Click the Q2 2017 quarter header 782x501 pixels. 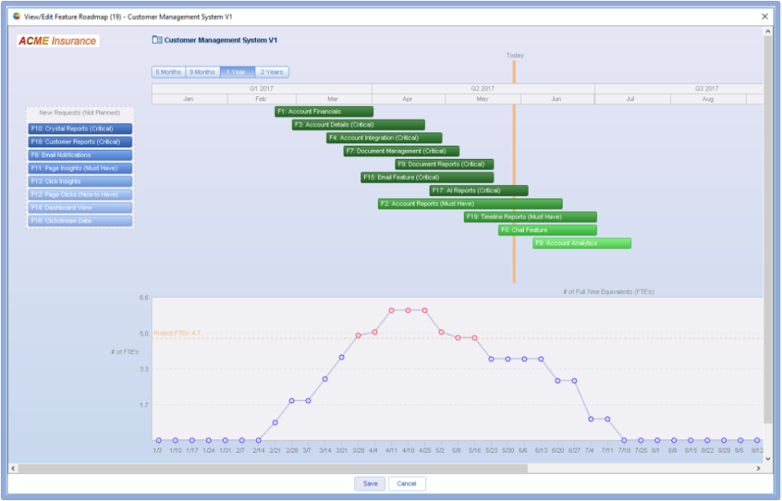tap(483, 88)
